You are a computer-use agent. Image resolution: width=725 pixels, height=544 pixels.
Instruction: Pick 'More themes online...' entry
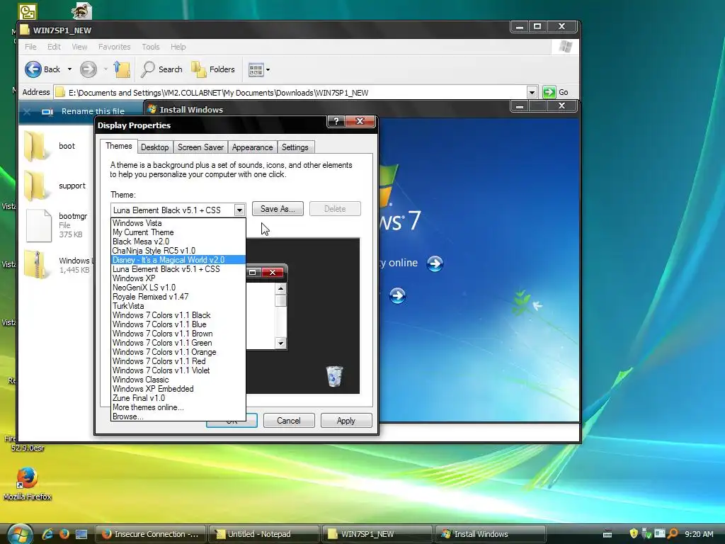click(x=178, y=407)
